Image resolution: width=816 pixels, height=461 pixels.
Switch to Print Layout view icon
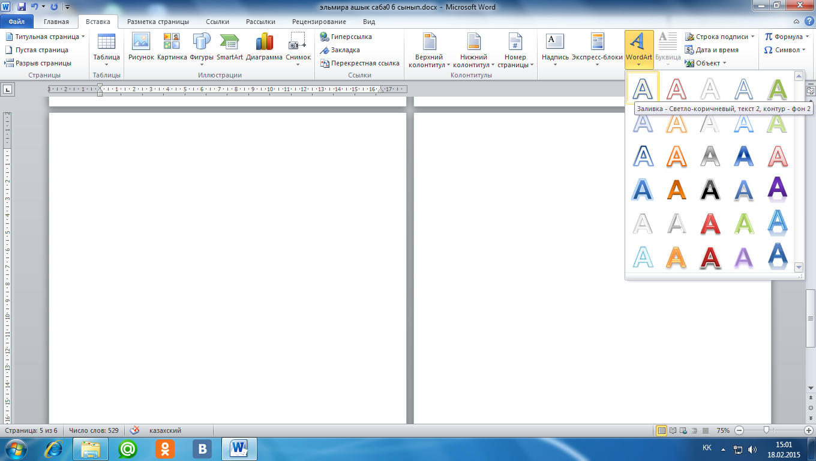tap(662, 430)
